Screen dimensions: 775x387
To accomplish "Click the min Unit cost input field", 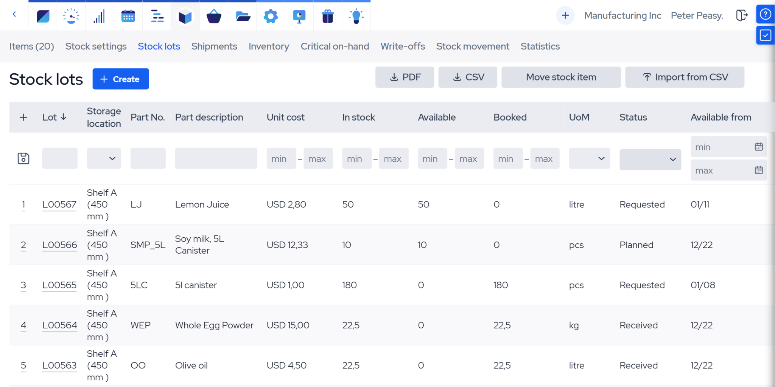I will 280,158.
